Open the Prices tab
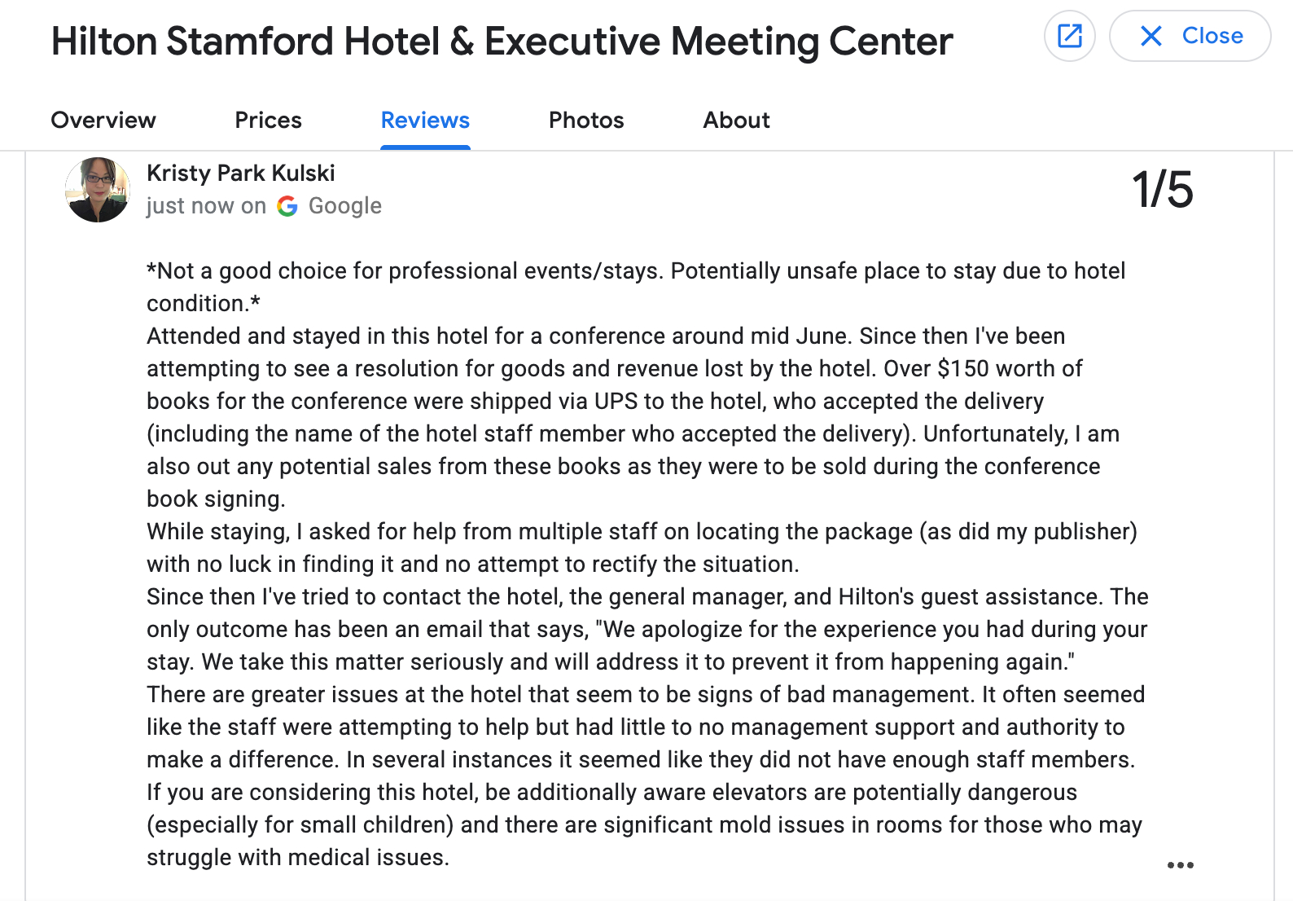This screenshot has width=1293, height=901. pos(268,121)
